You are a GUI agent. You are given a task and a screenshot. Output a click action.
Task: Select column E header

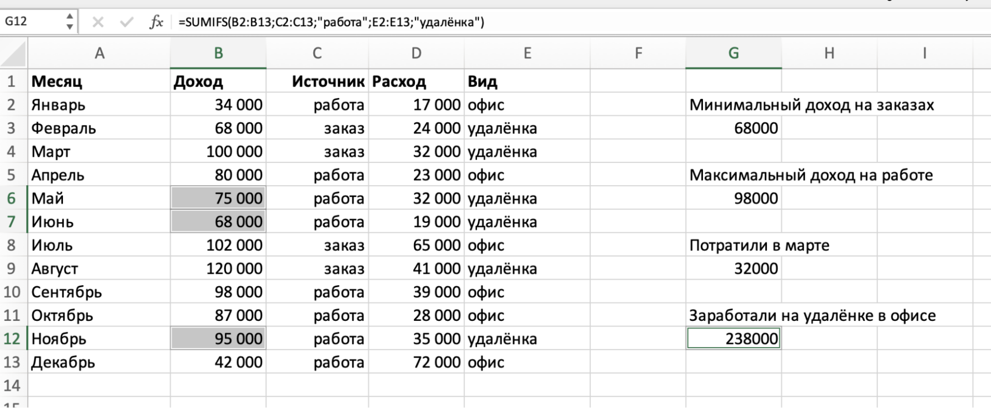[527, 53]
